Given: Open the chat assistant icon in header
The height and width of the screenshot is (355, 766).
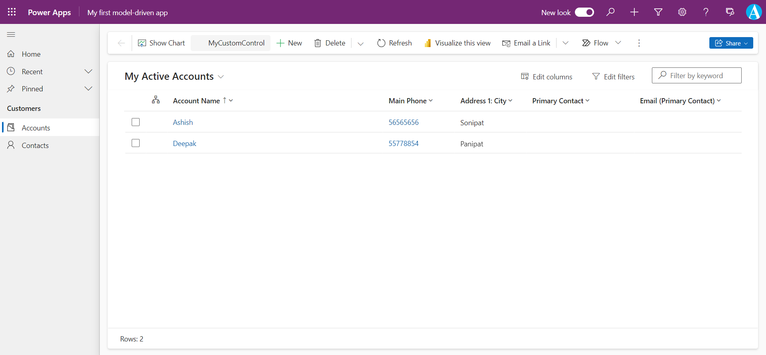Looking at the screenshot, I should [x=730, y=12].
